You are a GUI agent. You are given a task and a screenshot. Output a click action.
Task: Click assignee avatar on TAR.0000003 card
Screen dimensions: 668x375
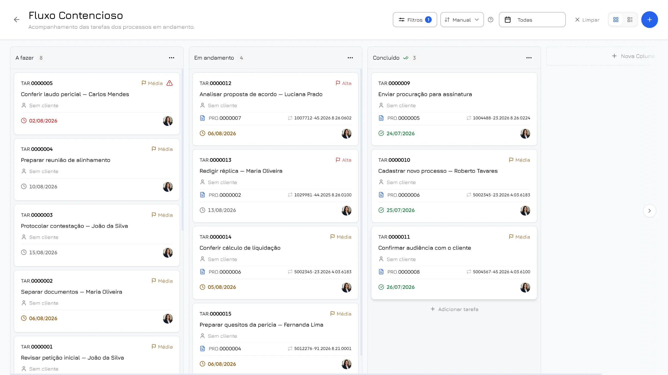click(168, 252)
